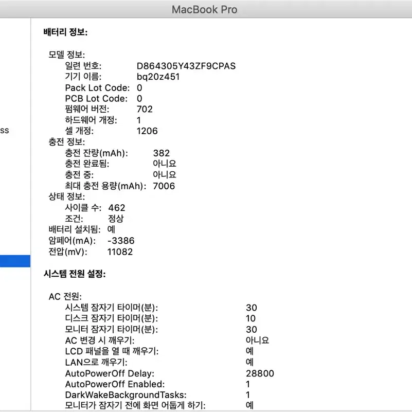Image resolution: width=412 pixels, height=412 pixels.
Task: Select the highlighted blue sidebar row
Action: point(15,261)
